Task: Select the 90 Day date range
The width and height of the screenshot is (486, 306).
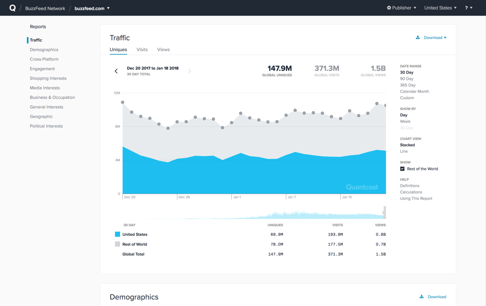Action: [x=407, y=79]
